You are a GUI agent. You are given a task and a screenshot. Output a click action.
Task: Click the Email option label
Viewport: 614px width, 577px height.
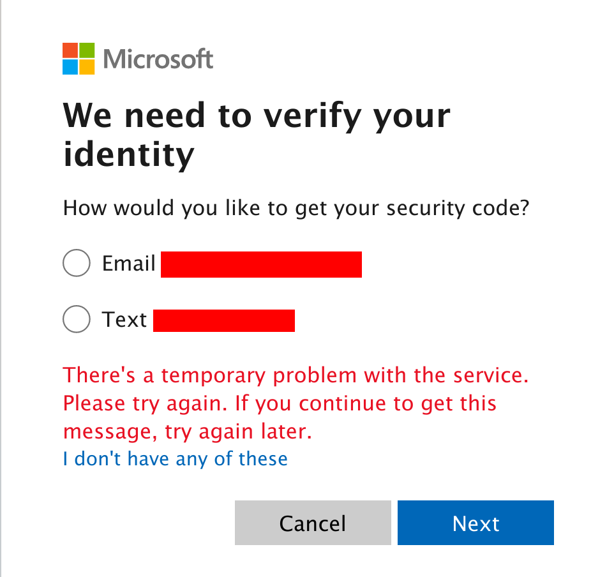click(129, 263)
